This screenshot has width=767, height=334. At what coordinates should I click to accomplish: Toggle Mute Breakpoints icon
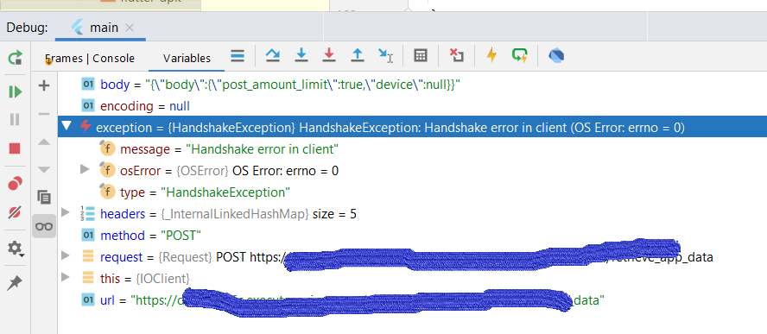tap(15, 212)
